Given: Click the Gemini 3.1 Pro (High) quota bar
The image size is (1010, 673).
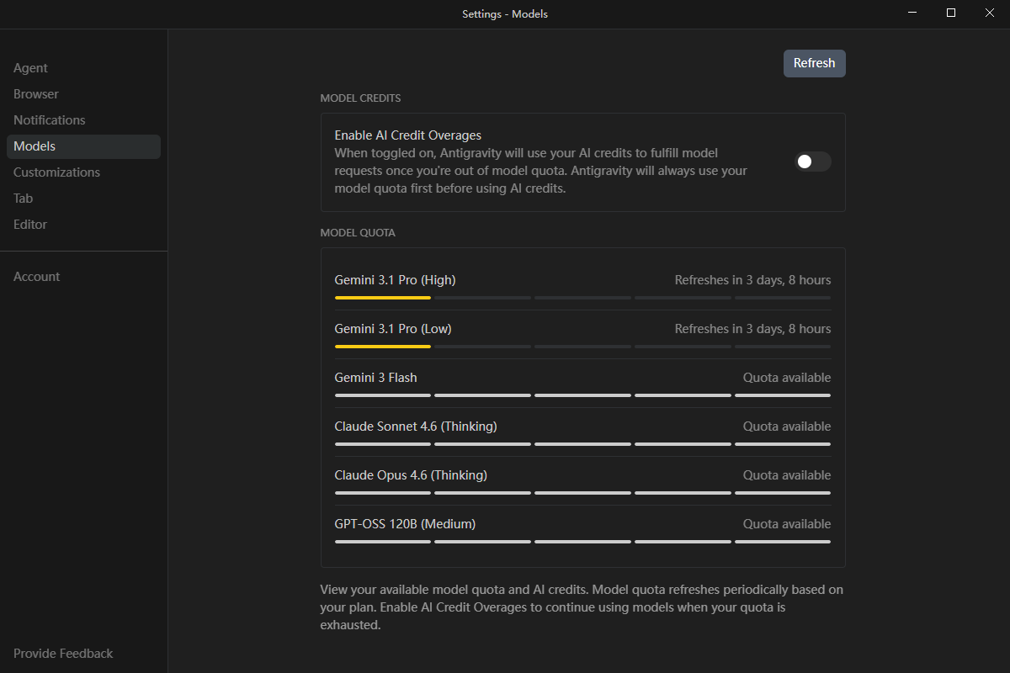Looking at the screenshot, I should tap(582, 298).
